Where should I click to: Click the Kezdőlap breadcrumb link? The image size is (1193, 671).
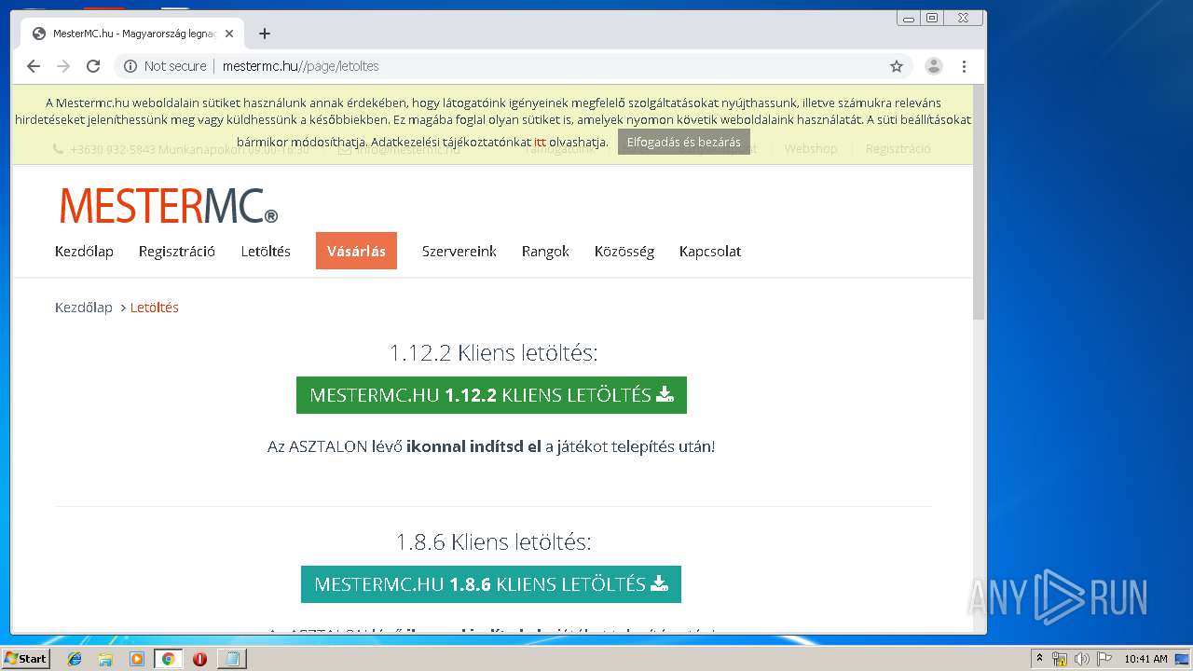point(84,308)
